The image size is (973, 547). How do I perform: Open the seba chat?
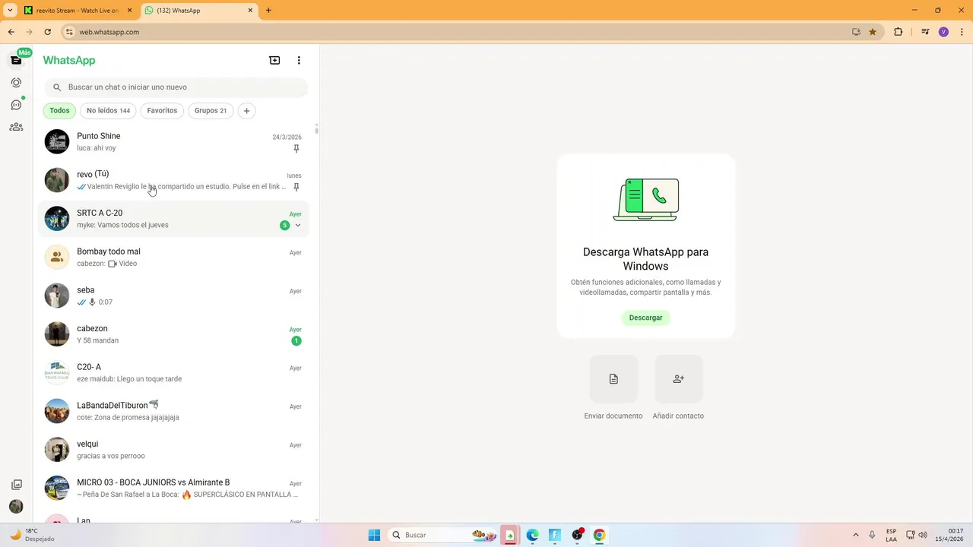click(173, 296)
